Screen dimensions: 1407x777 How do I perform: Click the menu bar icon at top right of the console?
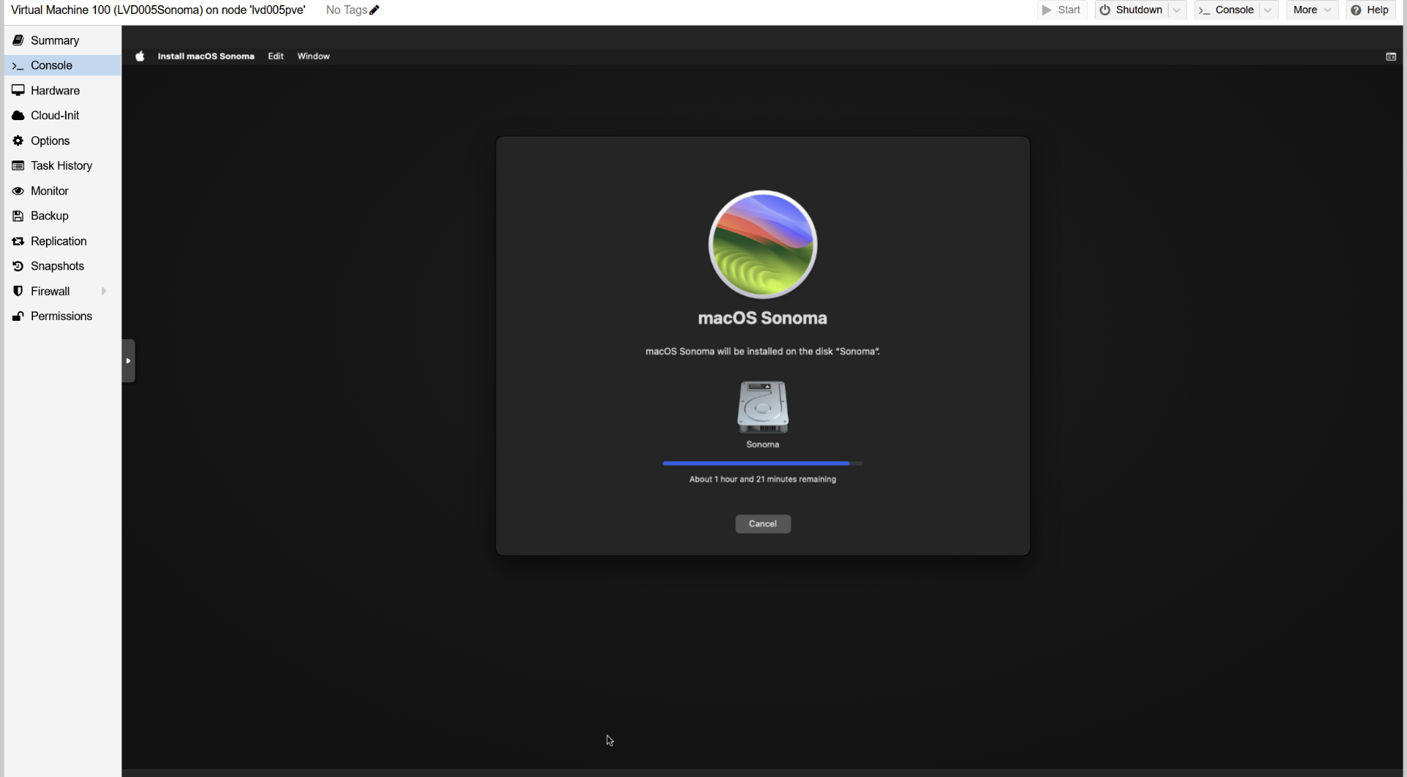(x=1391, y=56)
